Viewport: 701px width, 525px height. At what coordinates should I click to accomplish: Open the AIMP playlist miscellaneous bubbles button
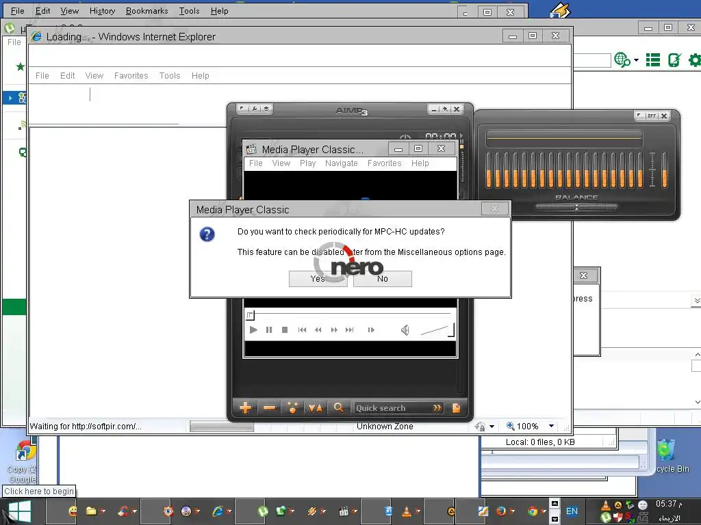(292, 407)
